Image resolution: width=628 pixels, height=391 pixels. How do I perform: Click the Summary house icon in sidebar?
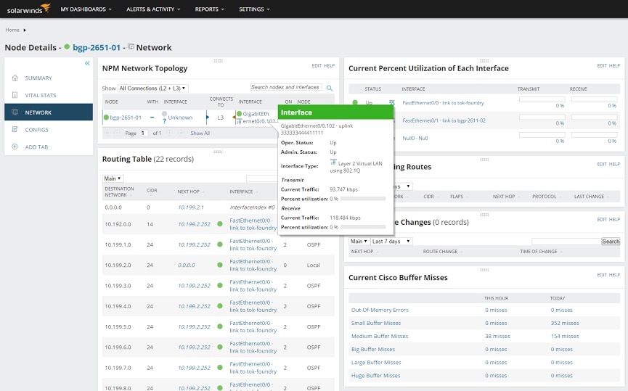coord(16,78)
